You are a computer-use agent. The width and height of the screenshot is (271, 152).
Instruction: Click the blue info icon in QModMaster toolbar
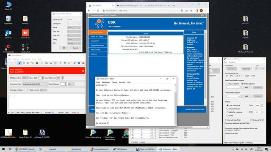pos(79,63)
